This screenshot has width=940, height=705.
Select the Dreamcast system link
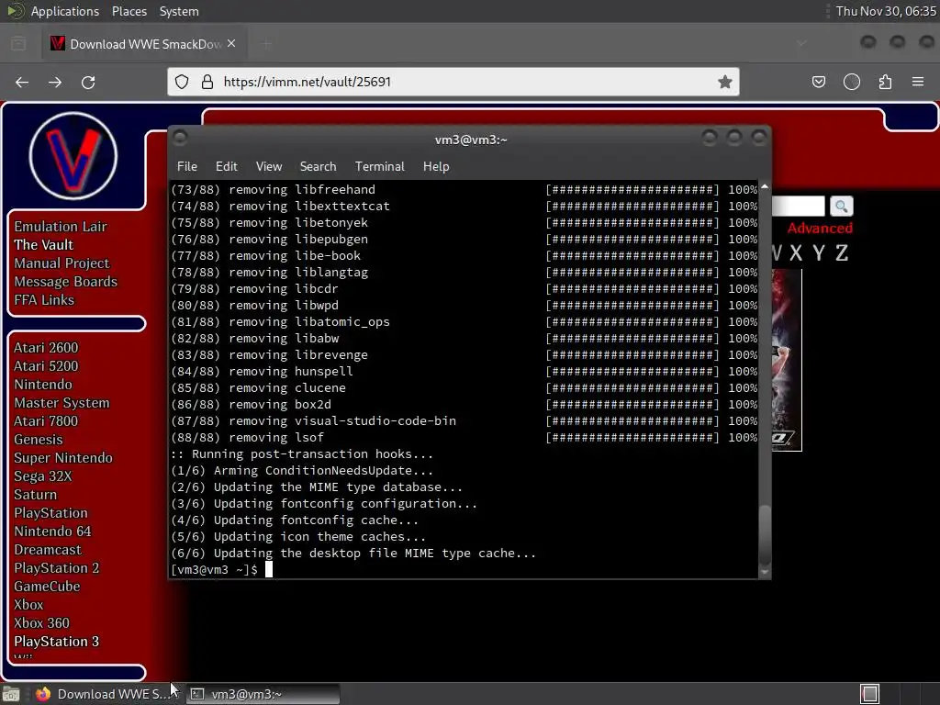[48, 550]
